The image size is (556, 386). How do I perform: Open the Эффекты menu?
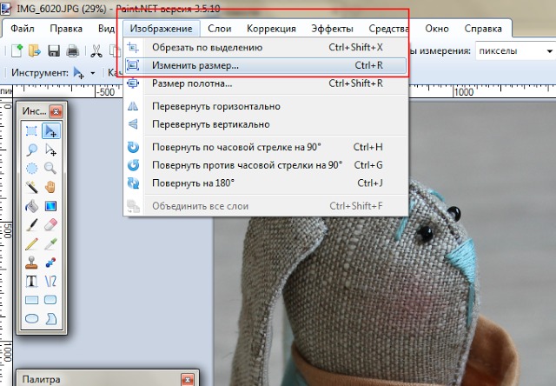(x=332, y=29)
